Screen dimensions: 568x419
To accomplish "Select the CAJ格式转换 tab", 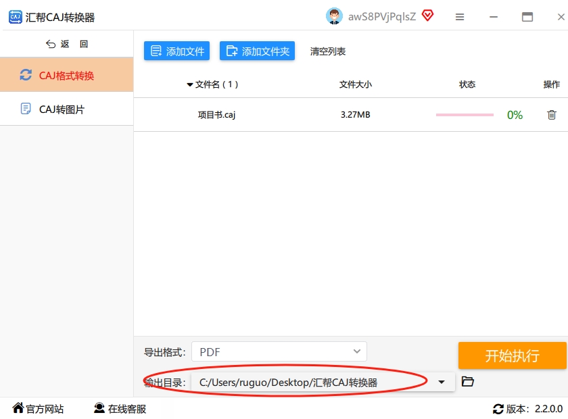I will (x=67, y=75).
